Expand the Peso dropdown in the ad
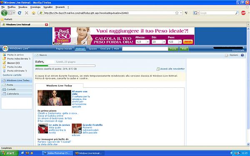This screenshot has height=156, width=250. click(x=180, y=42)
